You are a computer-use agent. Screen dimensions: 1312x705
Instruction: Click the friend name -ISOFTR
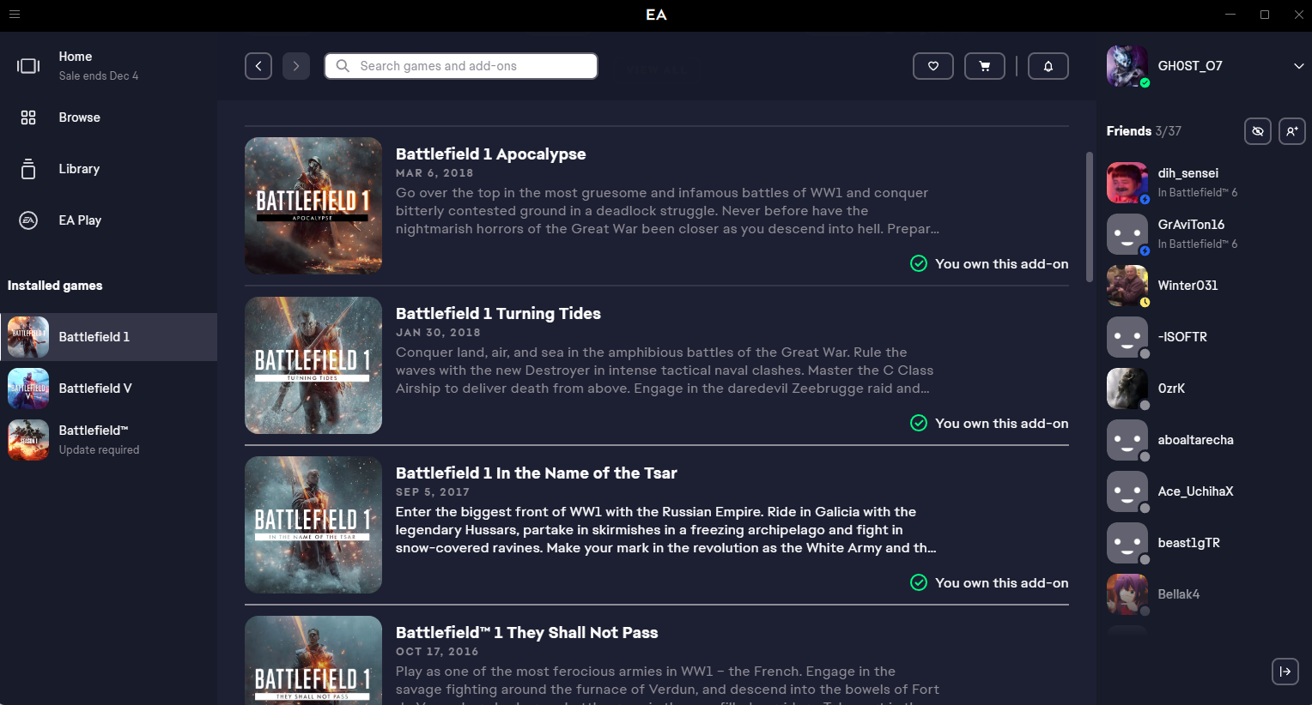[x=1182, y=337]
